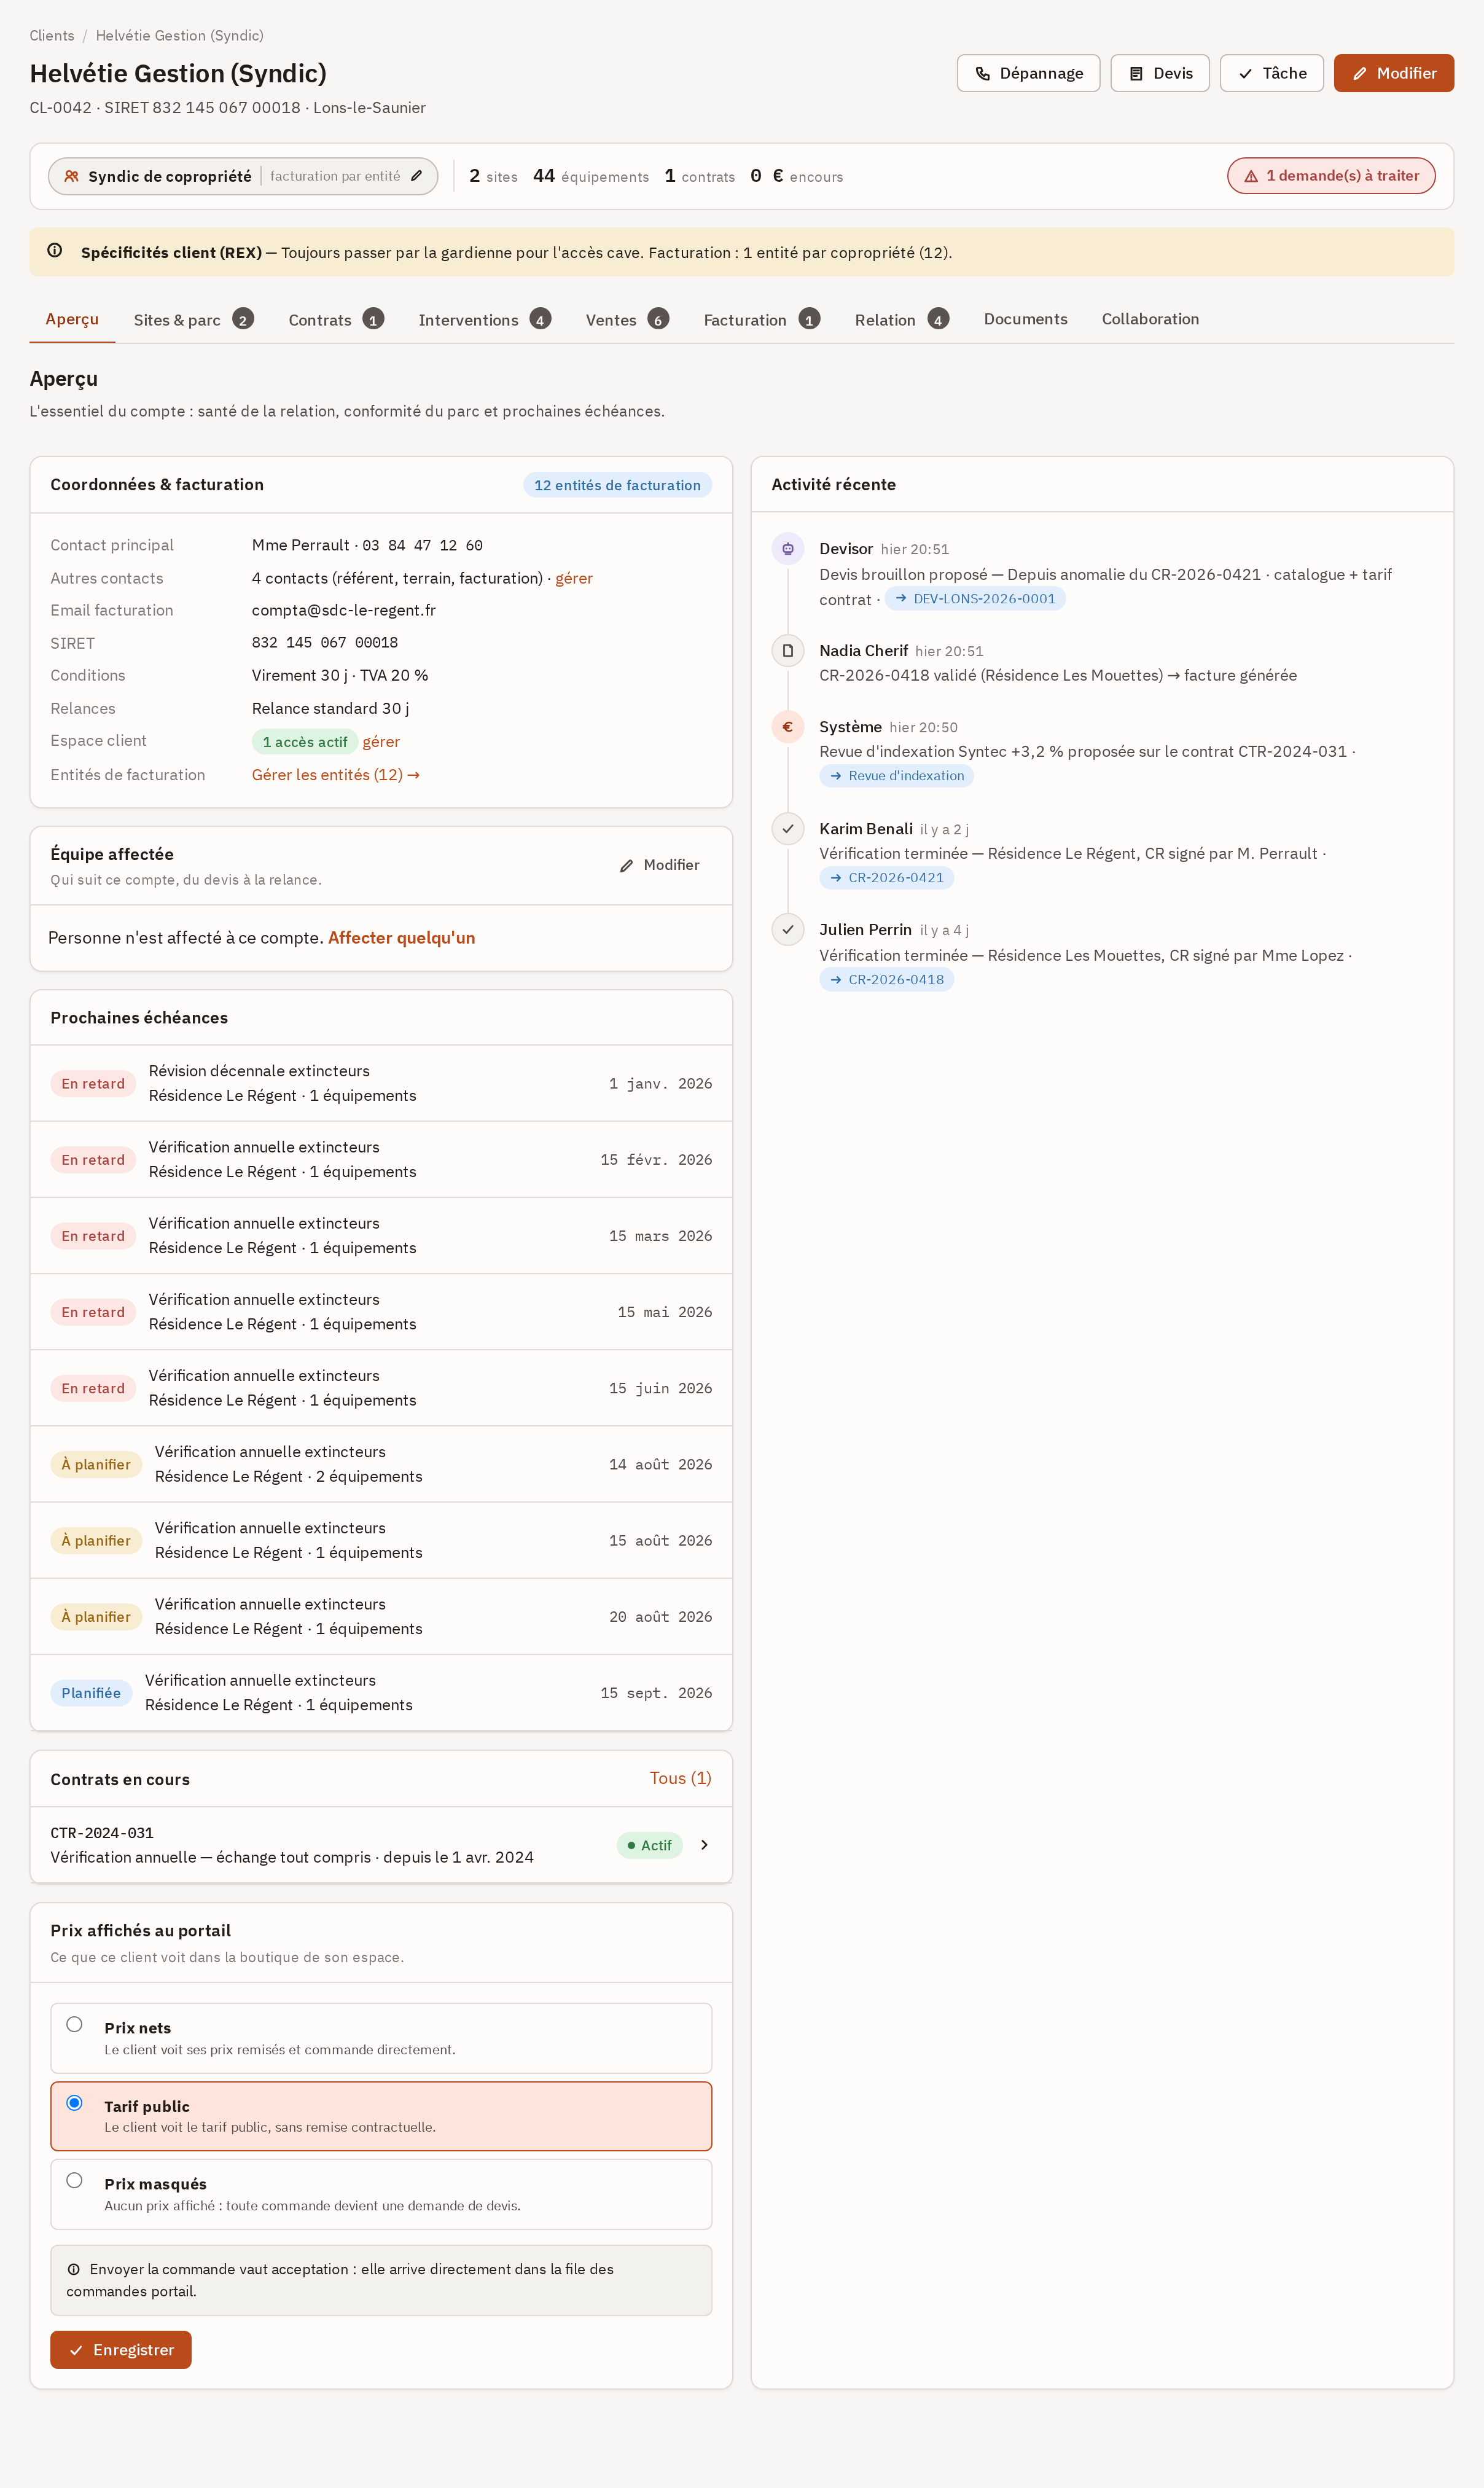Screen dimensions: 1484x2488
Task: Click gérer next to Autres contacts
Action: click(x=574, y=578)
